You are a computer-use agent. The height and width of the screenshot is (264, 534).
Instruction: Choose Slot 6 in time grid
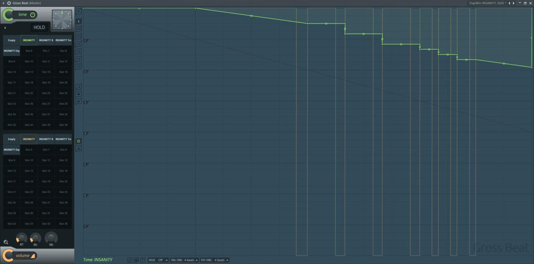pyautogui.click(x=28, y=51)
